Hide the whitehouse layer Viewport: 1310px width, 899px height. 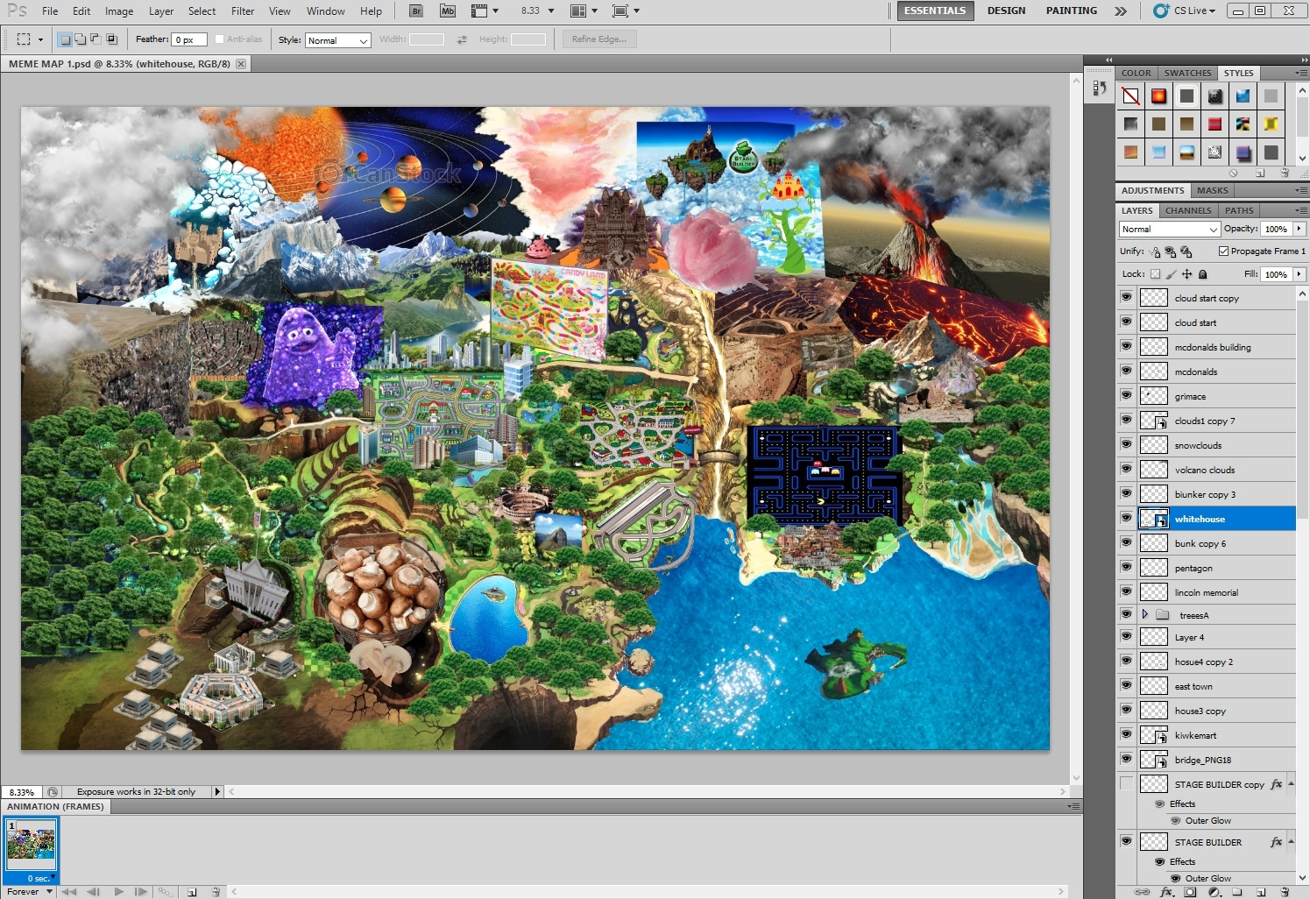[1126, 519]
